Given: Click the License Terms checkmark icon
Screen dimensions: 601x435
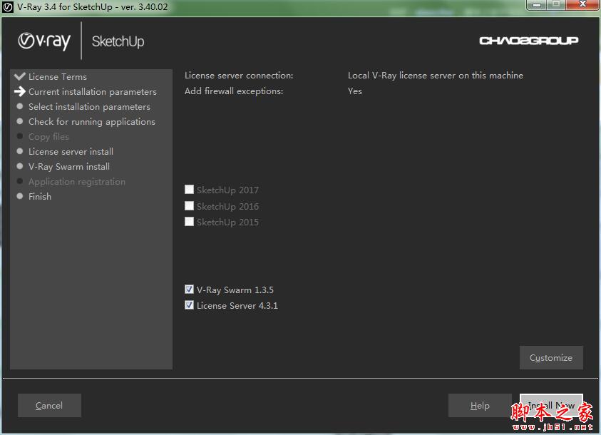Looking at the screenshot, I should pyautogui.click(x=19, y=76).
